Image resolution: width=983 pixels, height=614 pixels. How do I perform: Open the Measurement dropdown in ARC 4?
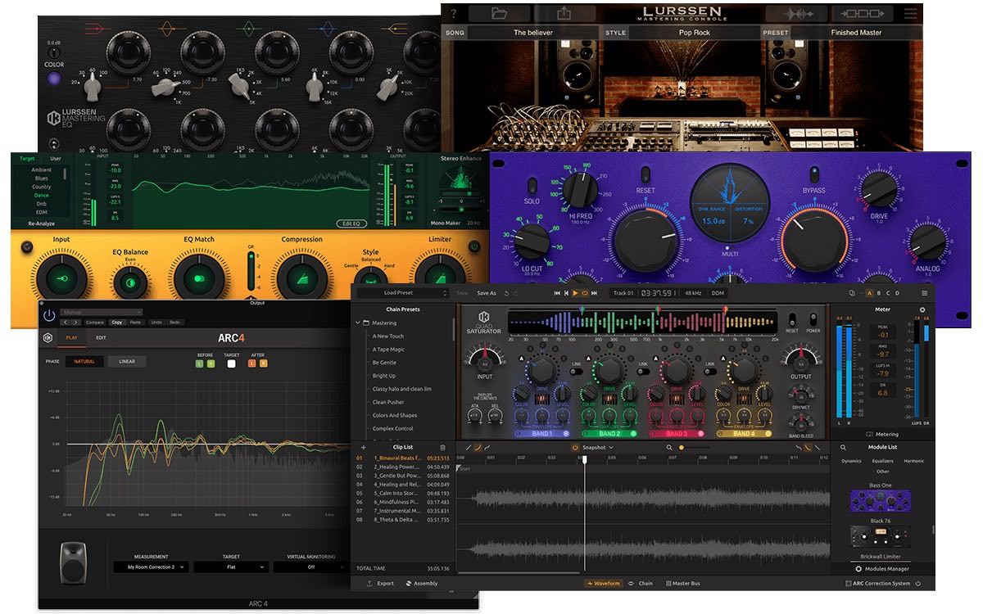point(151,567)
